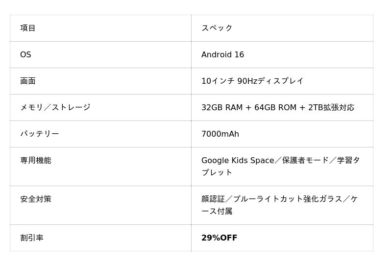Click the bold 29%OFF value
The height and width of the screenshot is (266, 392).
(219, 238)
